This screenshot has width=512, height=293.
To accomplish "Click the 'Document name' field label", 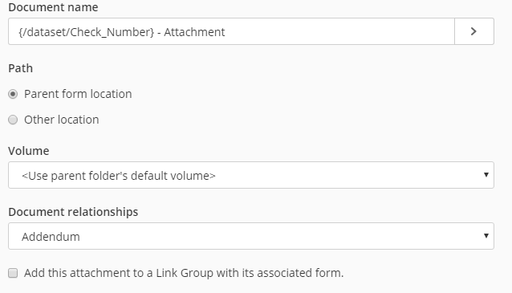I will [53, 7].
